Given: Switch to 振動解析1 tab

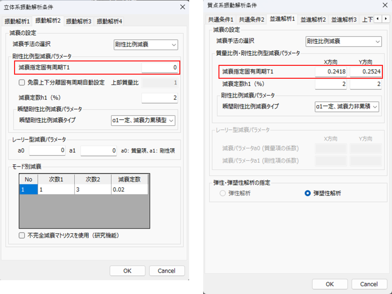Looking at the screenshot, I should 17,21.
